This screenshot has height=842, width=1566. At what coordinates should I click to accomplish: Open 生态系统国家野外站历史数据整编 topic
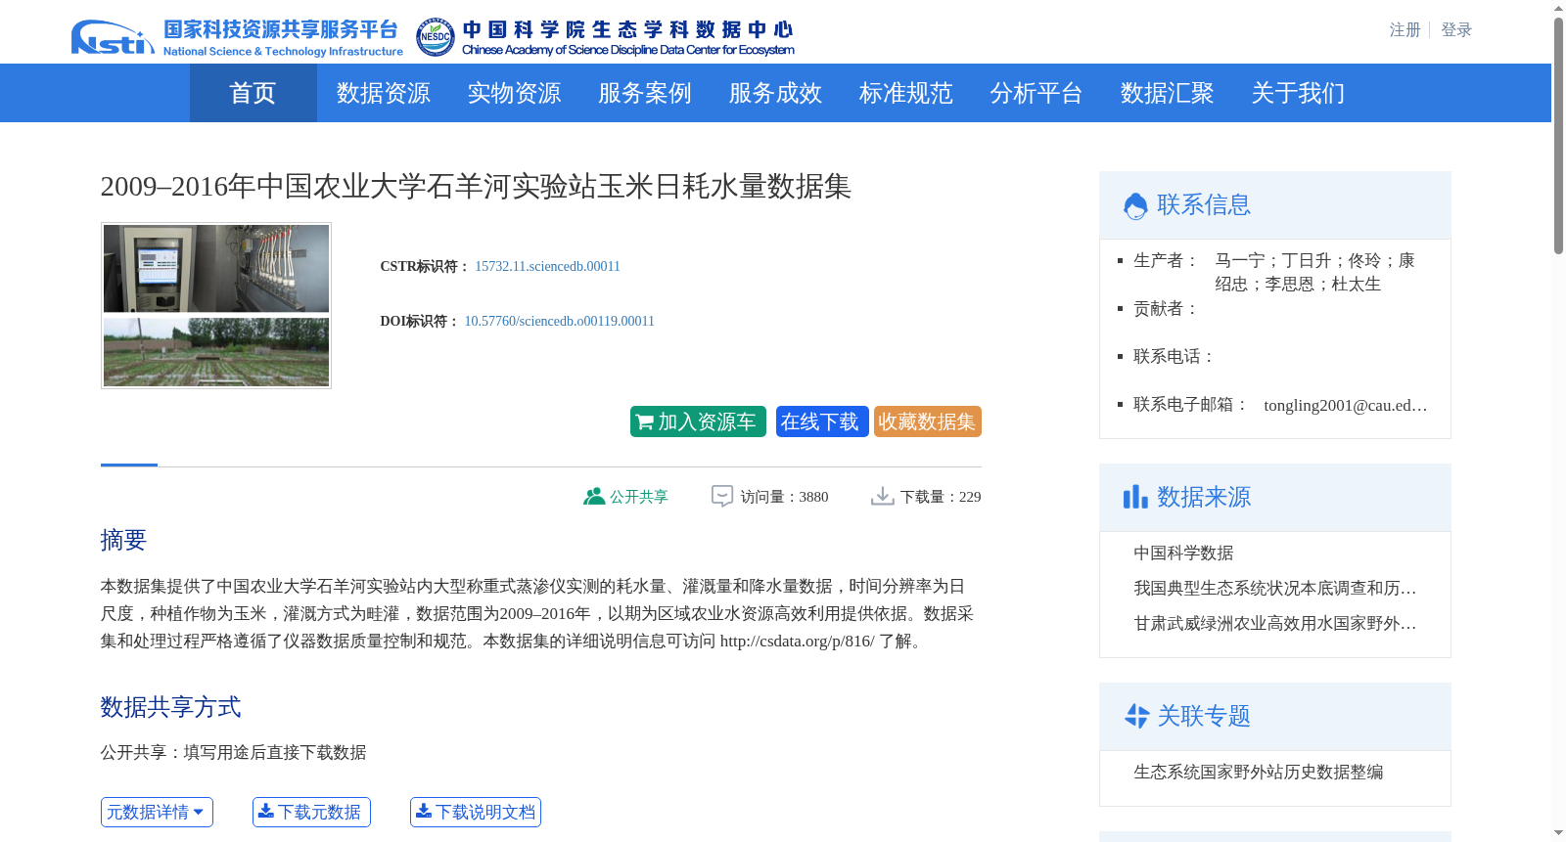click(x=1259, y=772)
